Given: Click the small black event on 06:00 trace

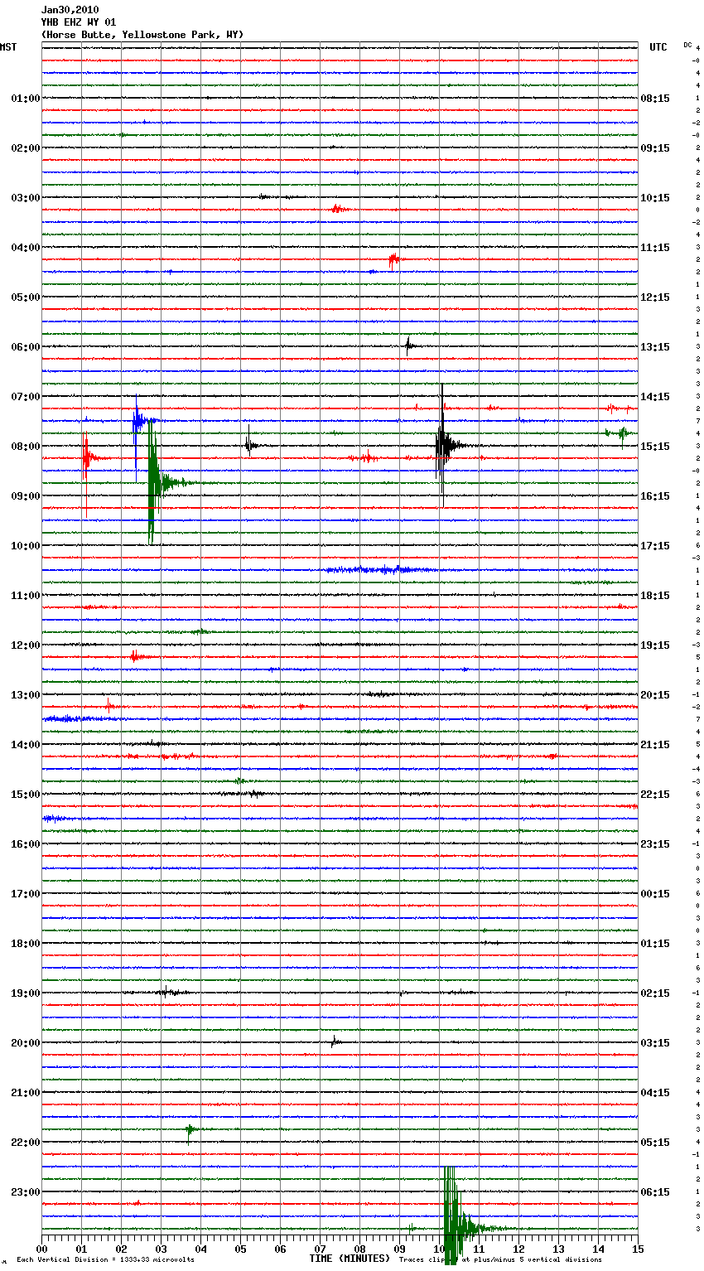Looking at the screenshot, I should [x=408, y=346].
